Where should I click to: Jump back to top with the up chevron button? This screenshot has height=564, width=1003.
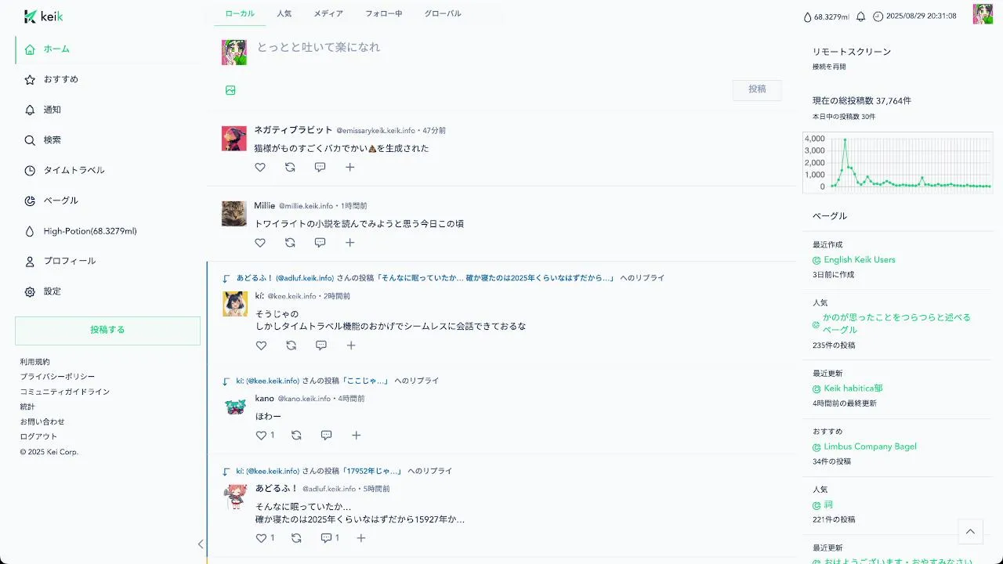[970, 531]
